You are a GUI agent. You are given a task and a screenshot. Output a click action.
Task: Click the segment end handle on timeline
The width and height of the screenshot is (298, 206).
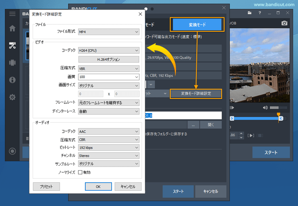281,118
